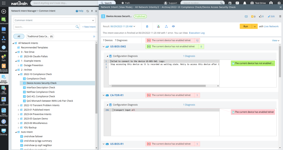Toggle the eye view icon in result toolbar
Viewport: 283px width, 150px height.
point(173,26)
